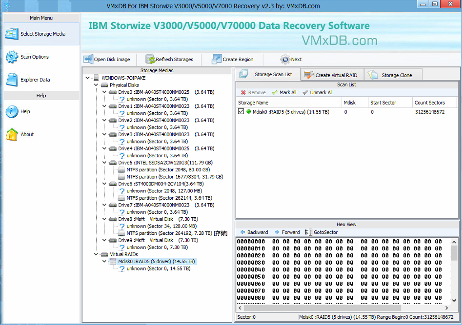Collapse the Drive9 Msft Virtual Disk node
Viewport: 462px width, 325px height.
(x=104, y=240)
